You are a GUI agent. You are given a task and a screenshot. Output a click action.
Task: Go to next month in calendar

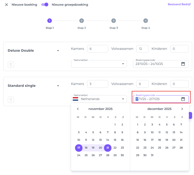(x=182, y=109)
